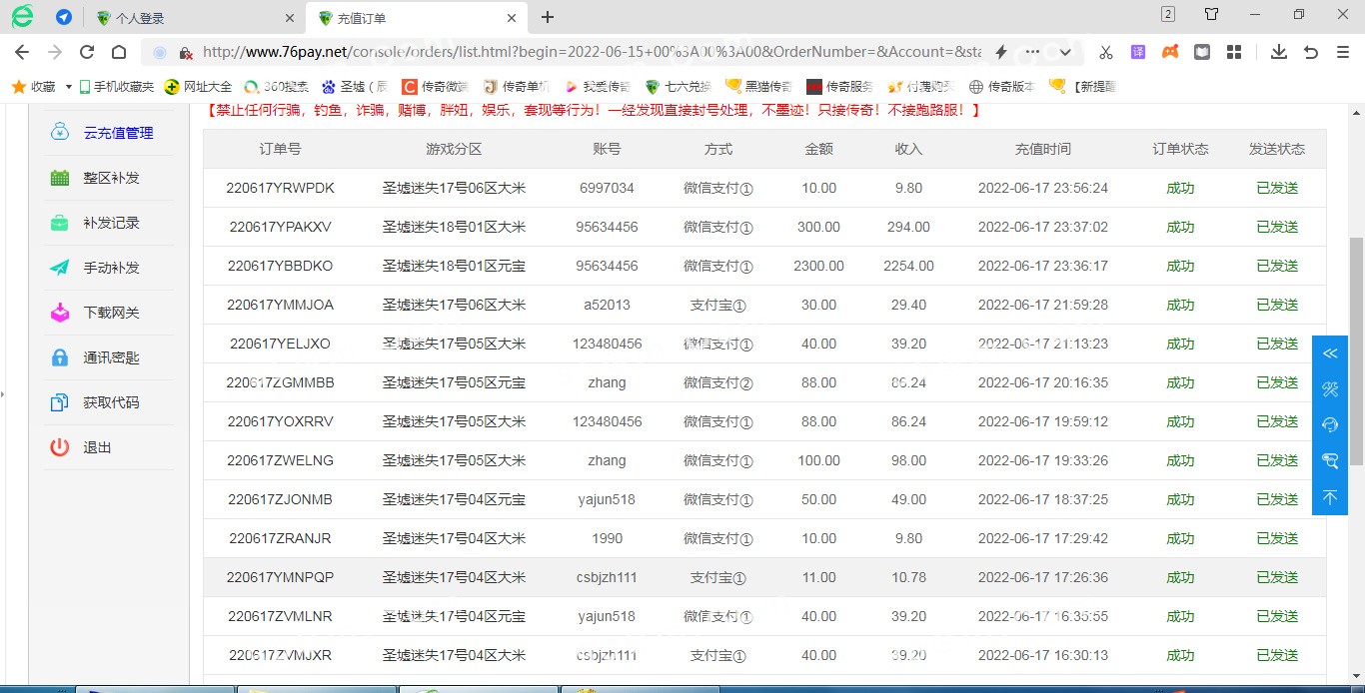
Task: Click the 退出 logout icon
Action: click(x=60, y=447)
